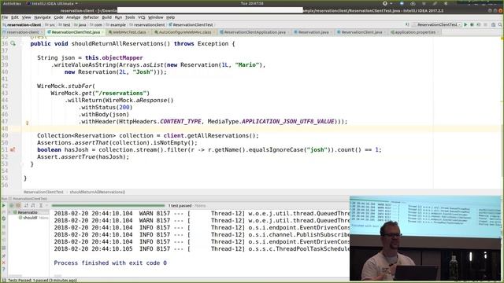Click ReservationClientTest in editor breadcrumb
Image resolution: width=504 pixels, height=283 pixels.
43,192
